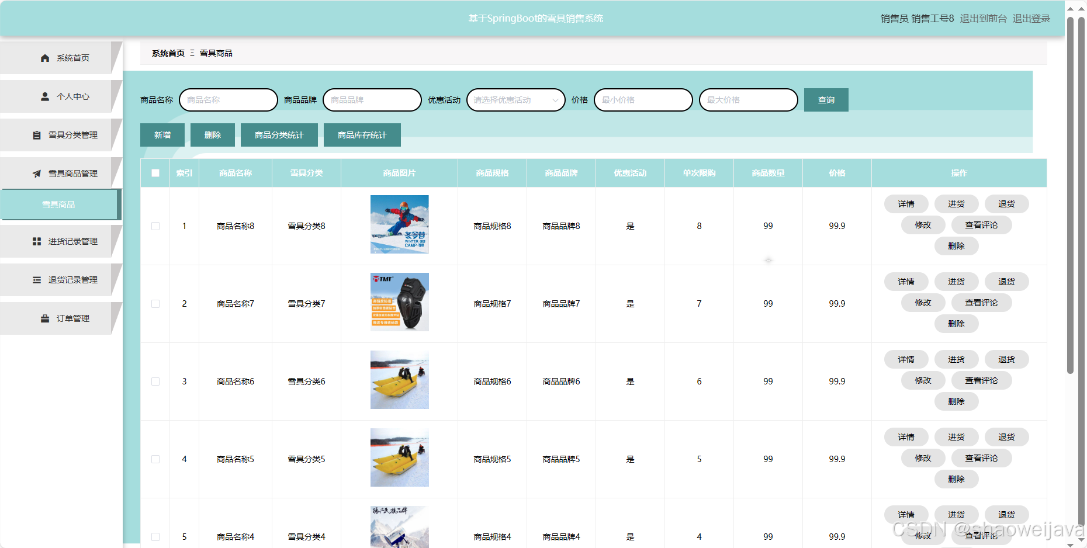Check the row checkbox for 商品名称4

(155, 537)
